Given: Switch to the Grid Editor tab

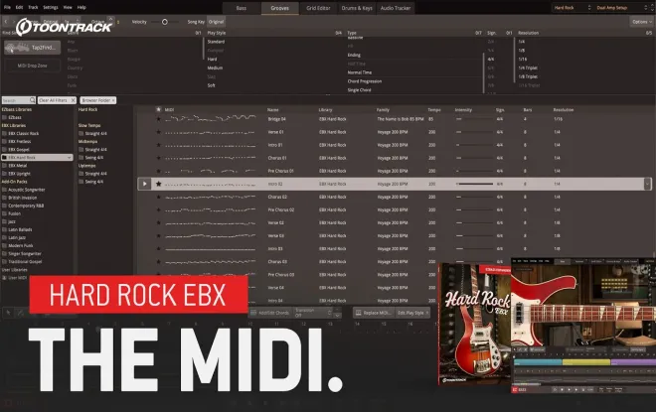Looking at the screenshot, I should (x=318, y=8).
